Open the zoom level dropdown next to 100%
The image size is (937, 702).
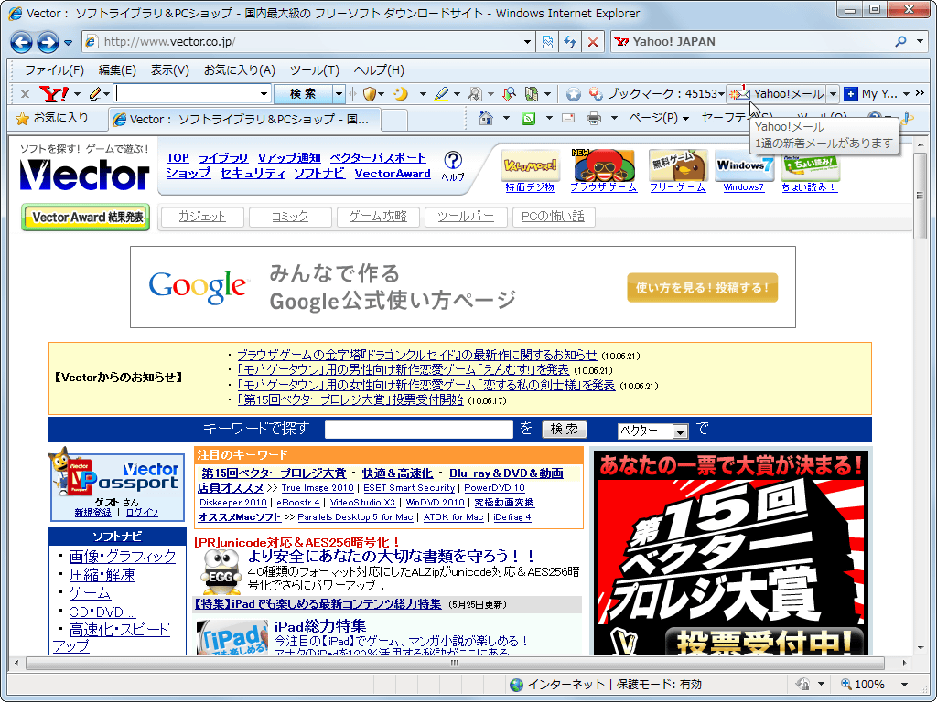(904, 685)
